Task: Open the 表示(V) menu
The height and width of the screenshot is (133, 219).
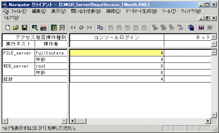Action: click(x=58, y=11)
